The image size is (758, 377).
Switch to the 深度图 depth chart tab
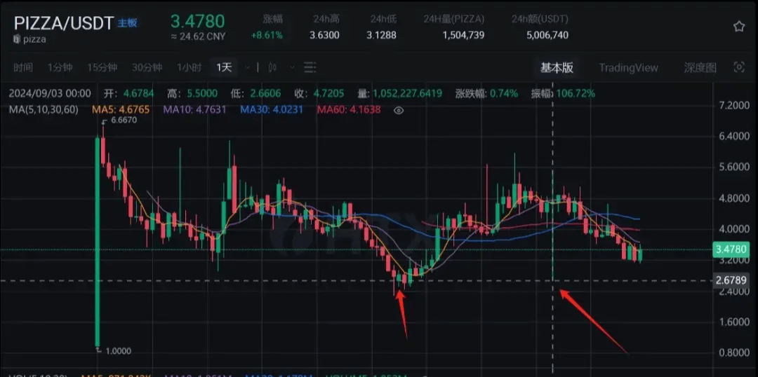[x=700, y=67]
